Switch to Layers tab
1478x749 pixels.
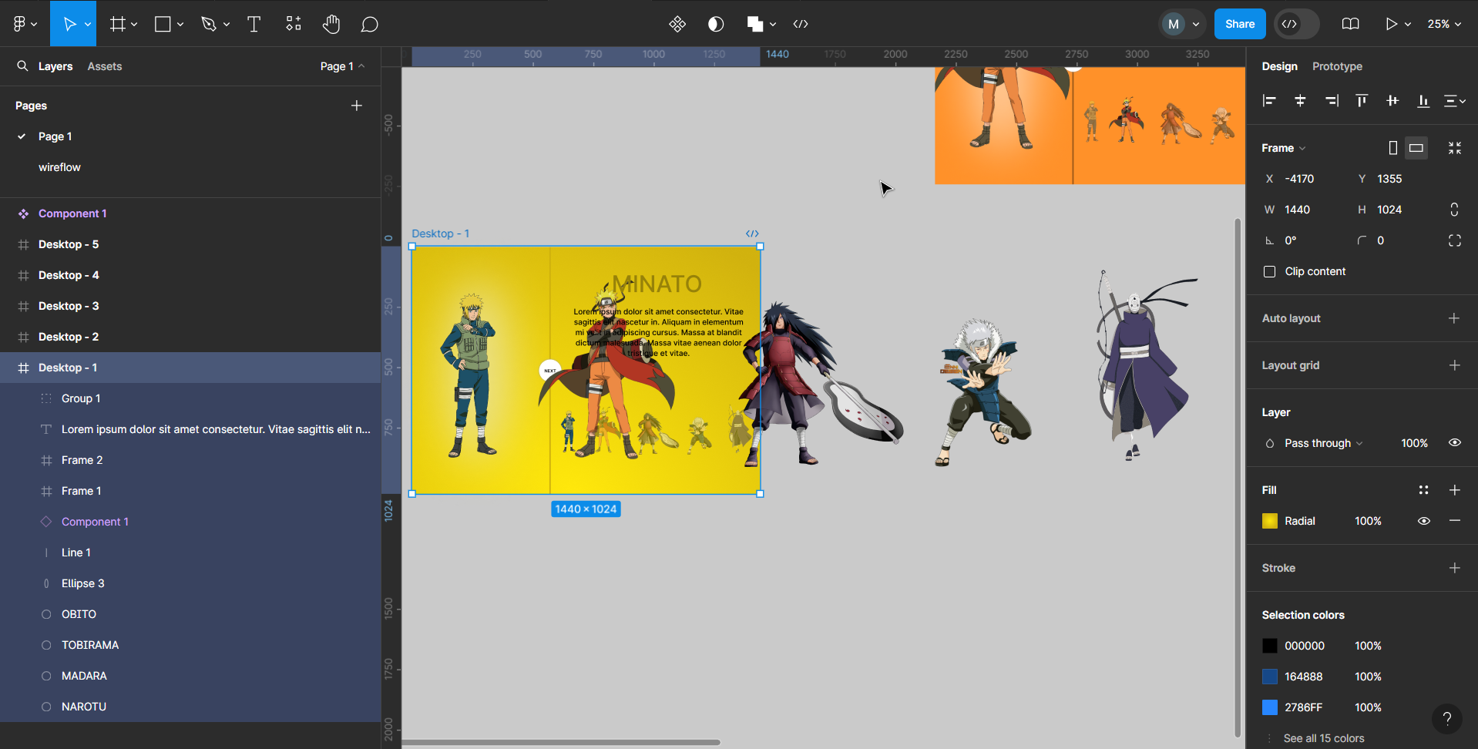pyautogui.click(x=55, y=66)
